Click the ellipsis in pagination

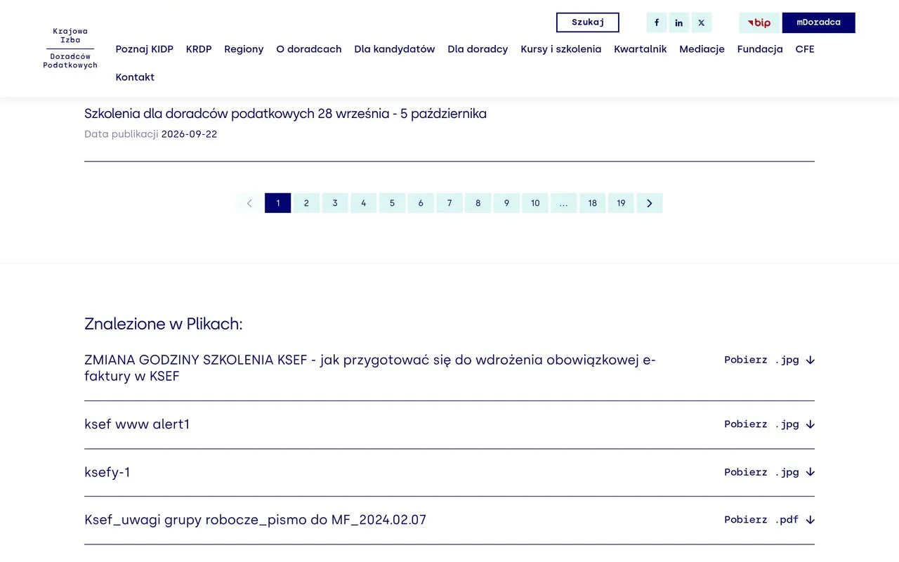click(564, 203)
